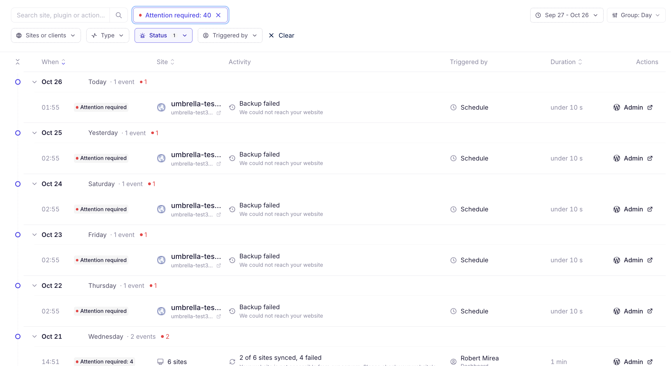Open Admin external arrow in Oct 23 row

tap(650, 260)
